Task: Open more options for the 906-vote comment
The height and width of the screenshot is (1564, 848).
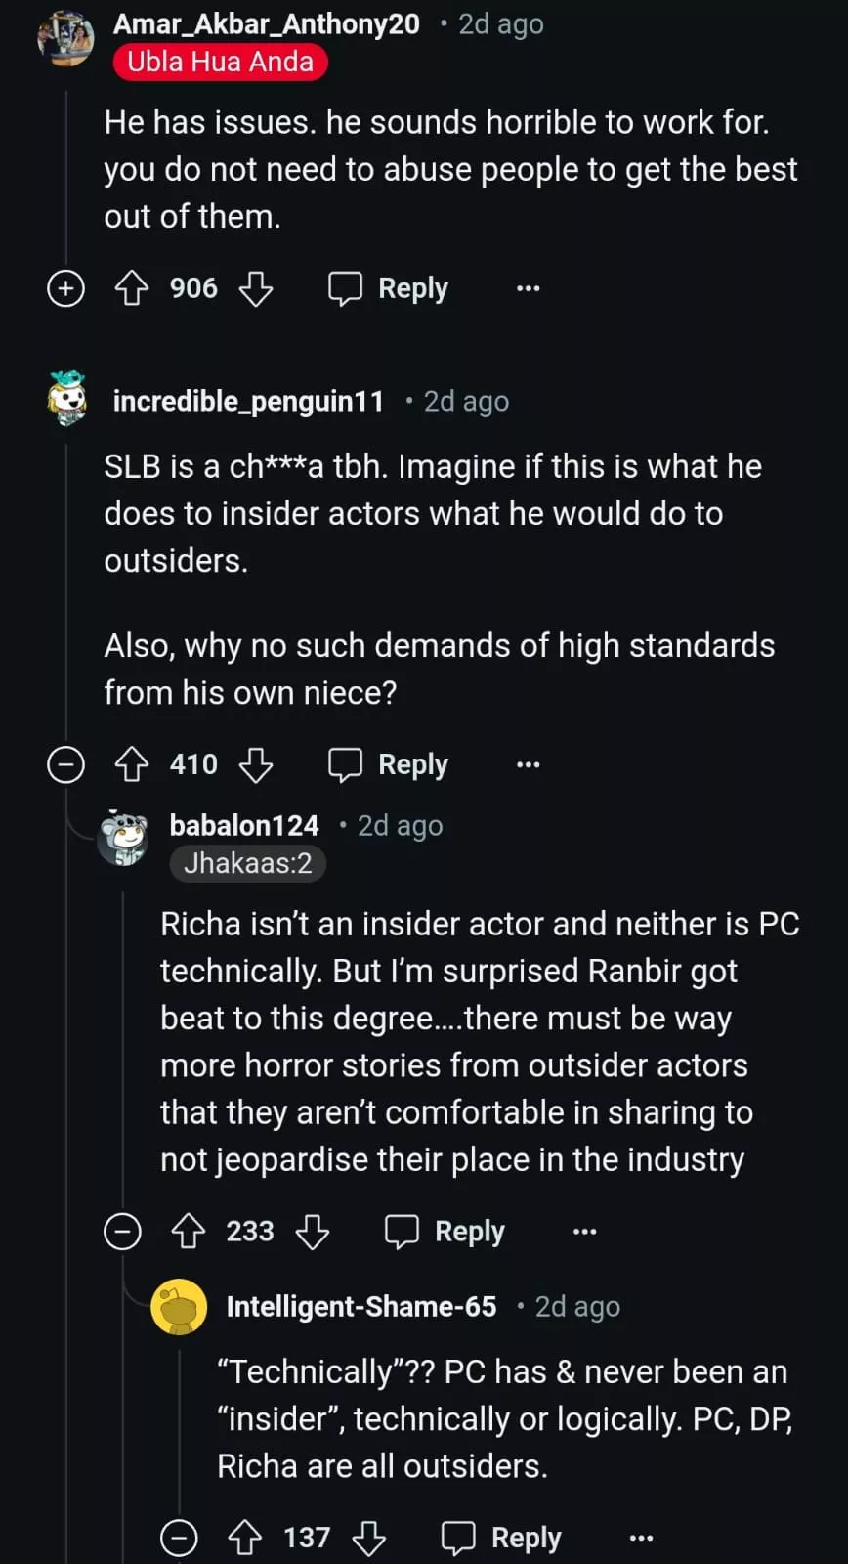Action: [529, 288]
